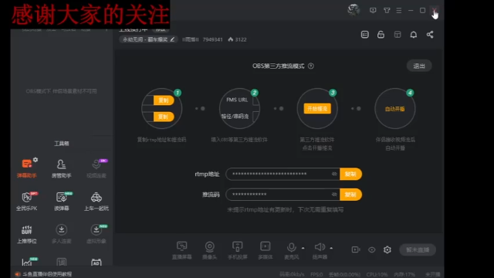
Task: Expand the speaker options arrow
Action: [331, 248]
